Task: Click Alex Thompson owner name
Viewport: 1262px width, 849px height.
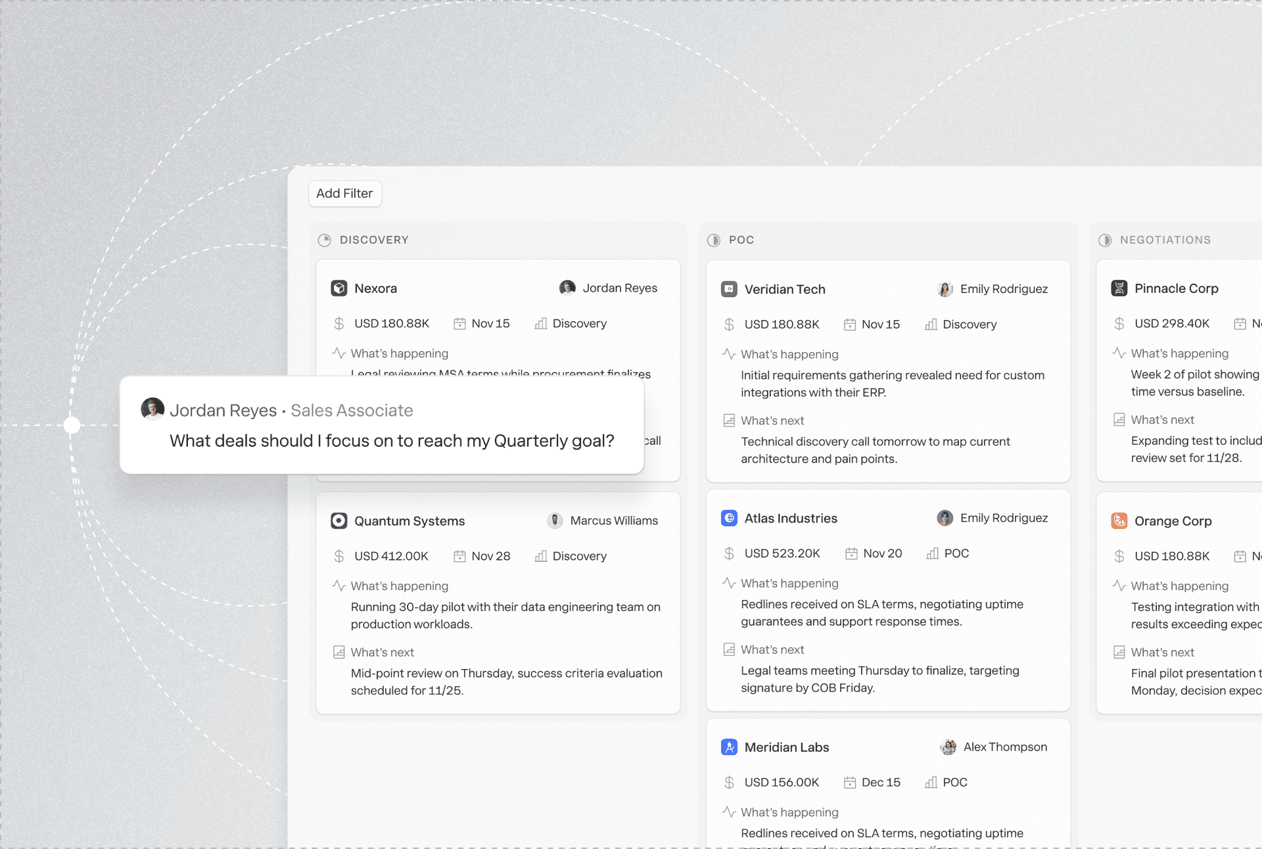Action: coord(1005,747)
